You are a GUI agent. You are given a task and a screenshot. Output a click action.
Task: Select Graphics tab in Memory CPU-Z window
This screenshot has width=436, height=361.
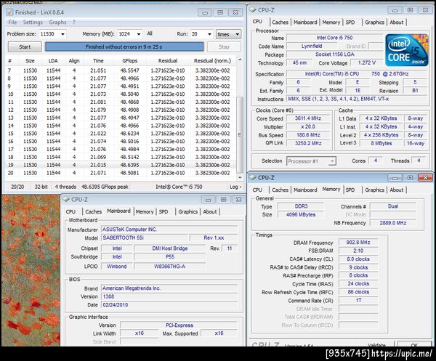point(374,190)
